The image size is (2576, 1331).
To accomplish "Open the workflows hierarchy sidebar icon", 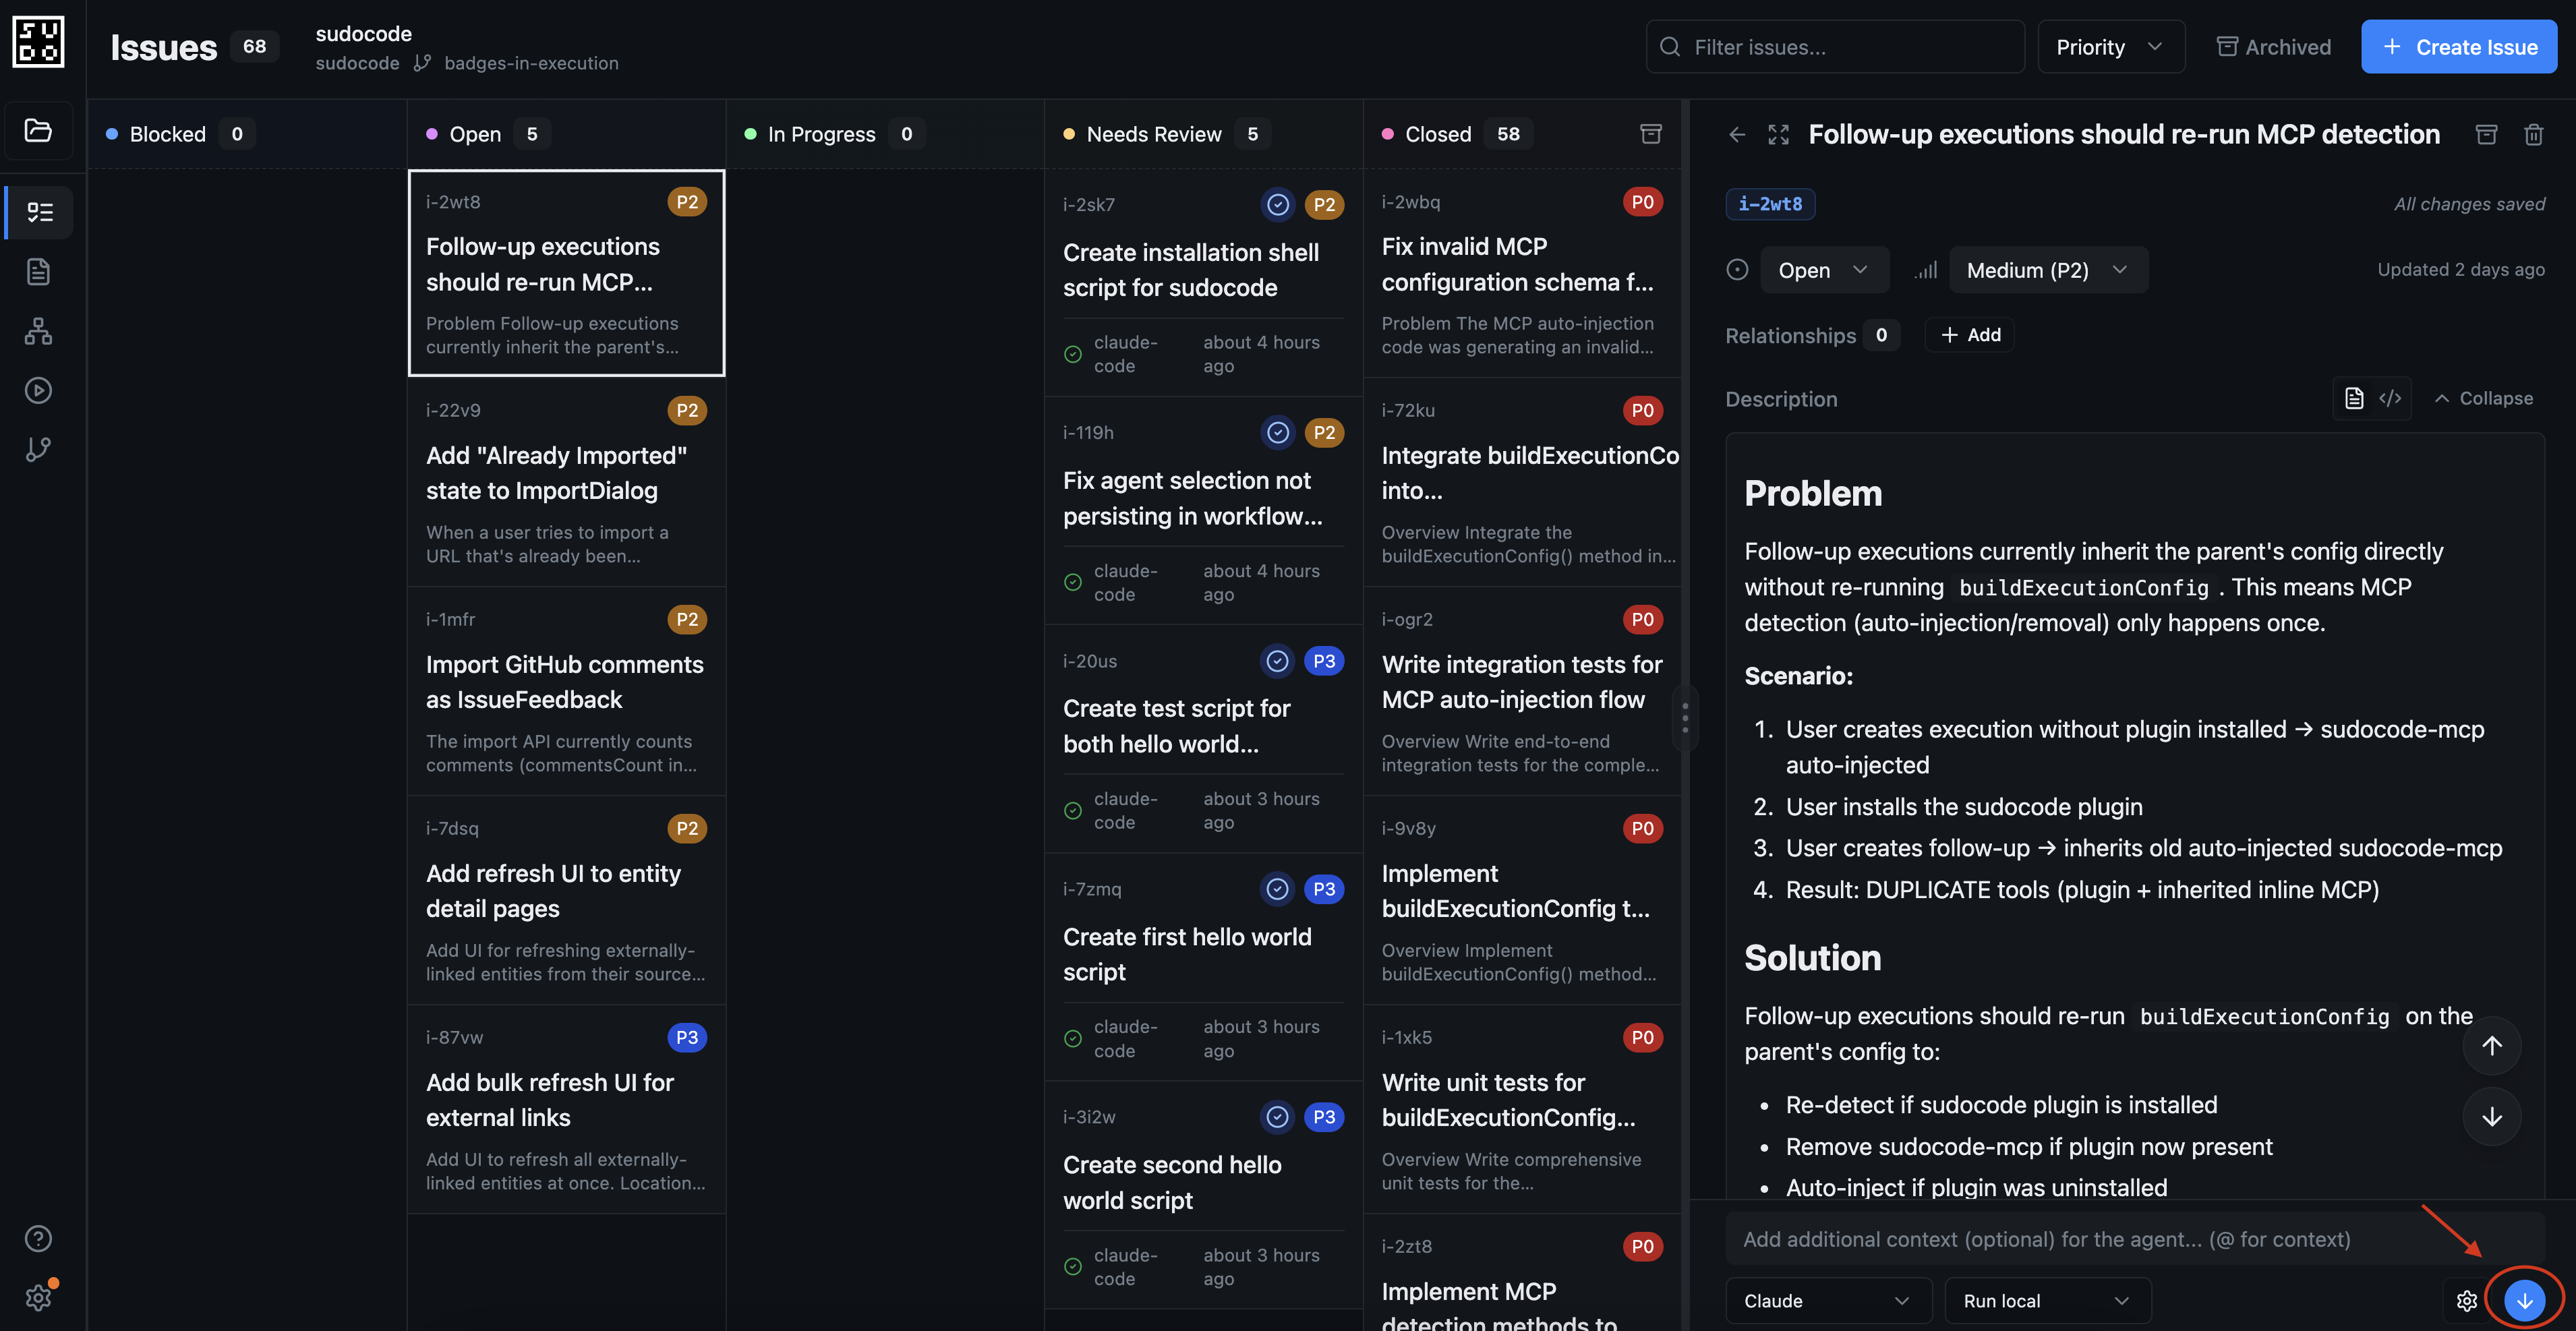I will [x=38, y=331].
